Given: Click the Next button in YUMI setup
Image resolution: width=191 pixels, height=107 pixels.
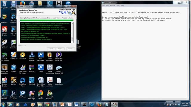Looking at the screenshot, I should pos(60,49).
